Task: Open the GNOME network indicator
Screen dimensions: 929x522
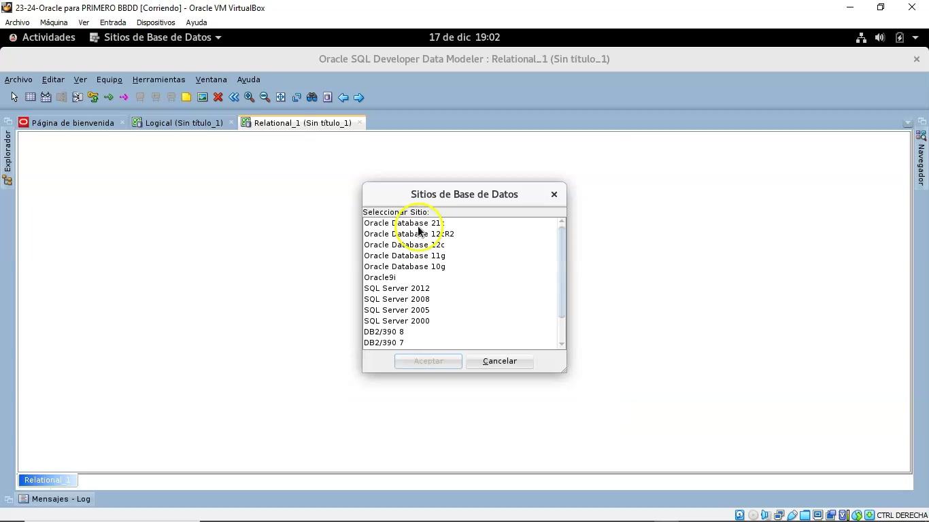Action: pos(861,37)
